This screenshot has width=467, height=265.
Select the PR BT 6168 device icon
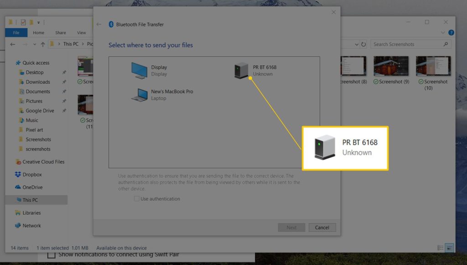pyautogui.click(x=242, y=70)
